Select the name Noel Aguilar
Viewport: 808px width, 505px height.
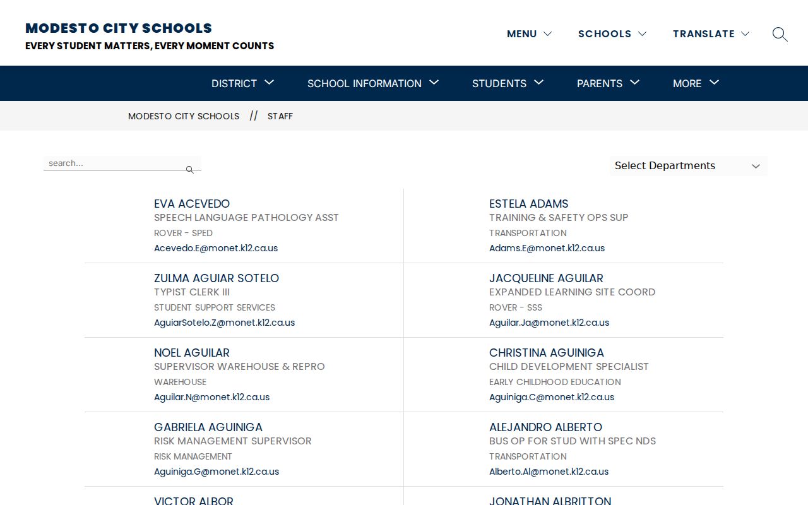tap(192, 353)
